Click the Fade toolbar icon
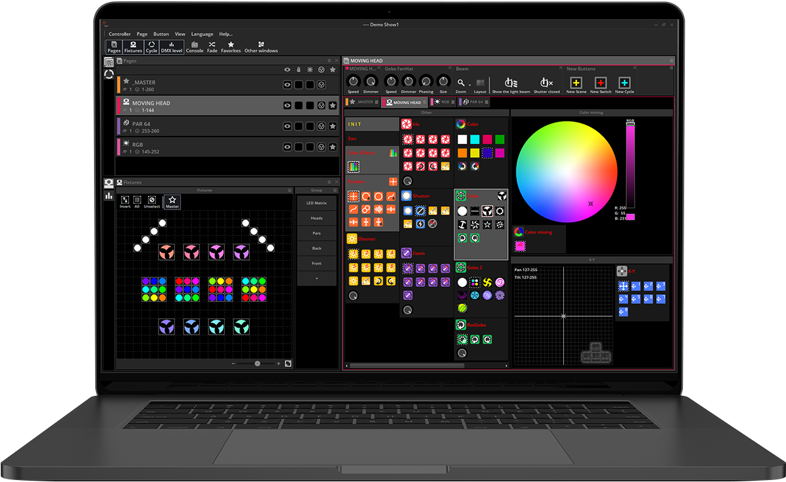This screenshot has width=786, height=482. pos(212,47)
